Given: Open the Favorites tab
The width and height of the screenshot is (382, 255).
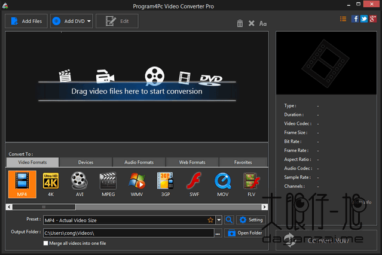Looking at the screenshot, I should click(x=243, y=162).
